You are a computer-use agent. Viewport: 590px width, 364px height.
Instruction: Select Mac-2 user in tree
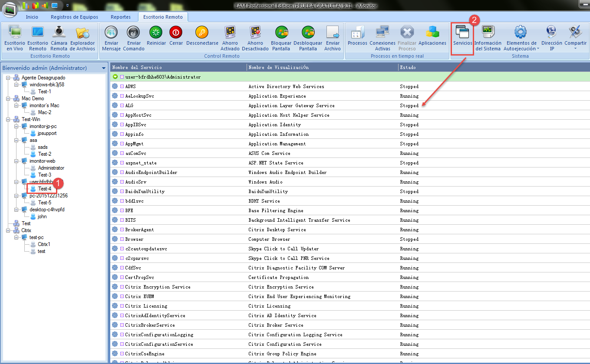click(x=44, y=112)
